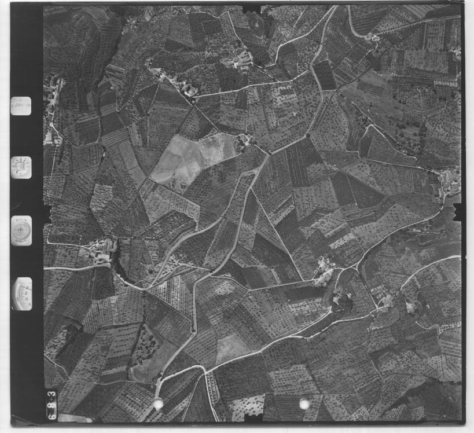Click the left punch hole at the bottom
Viewport: 474px width, 433px height.
click(x=157, y=404)
